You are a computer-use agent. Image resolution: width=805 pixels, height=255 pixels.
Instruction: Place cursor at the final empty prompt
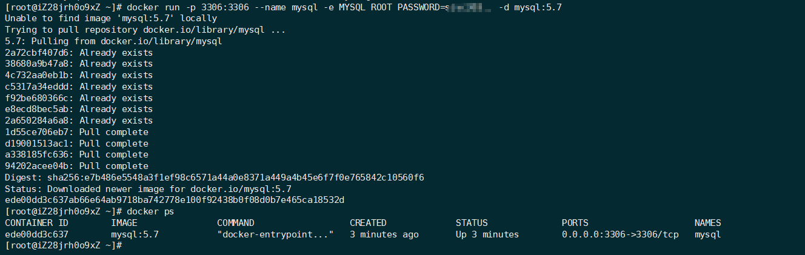[126, 246]
